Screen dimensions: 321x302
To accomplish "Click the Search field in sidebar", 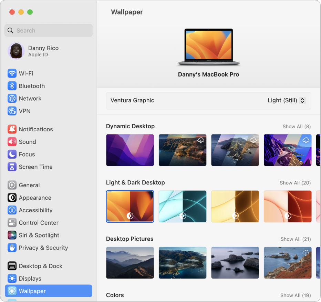I will 49,30.
